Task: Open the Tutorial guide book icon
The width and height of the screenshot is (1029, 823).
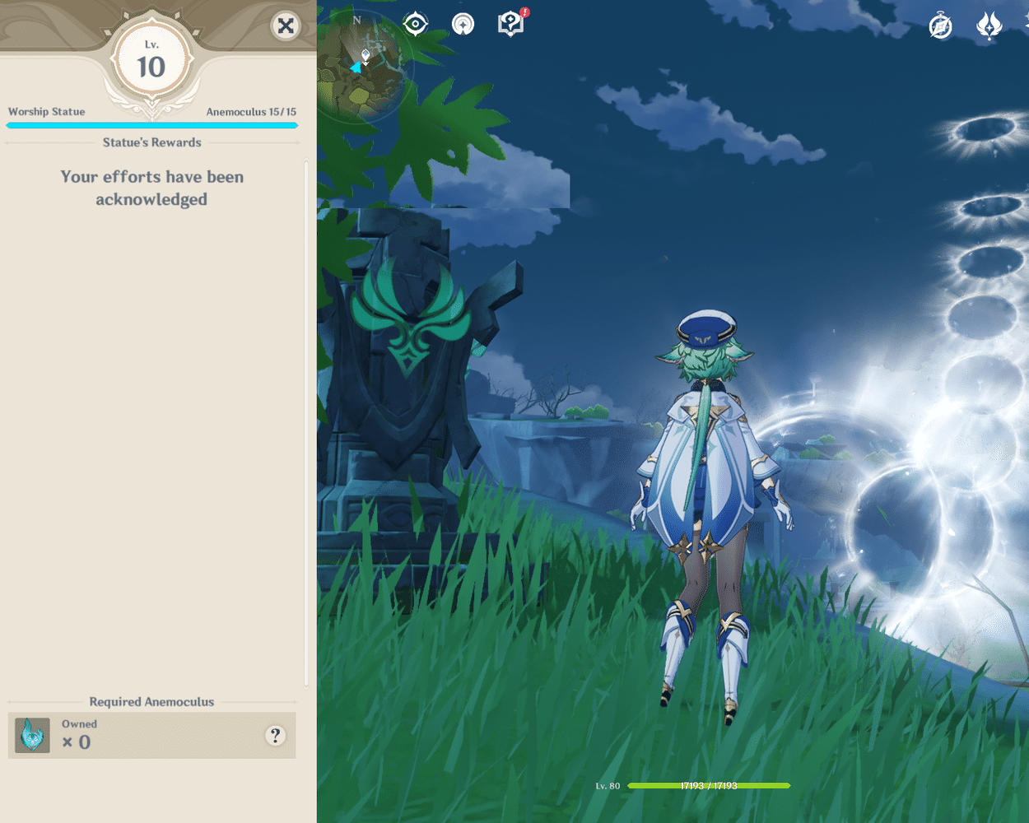Action: (510, 23)
